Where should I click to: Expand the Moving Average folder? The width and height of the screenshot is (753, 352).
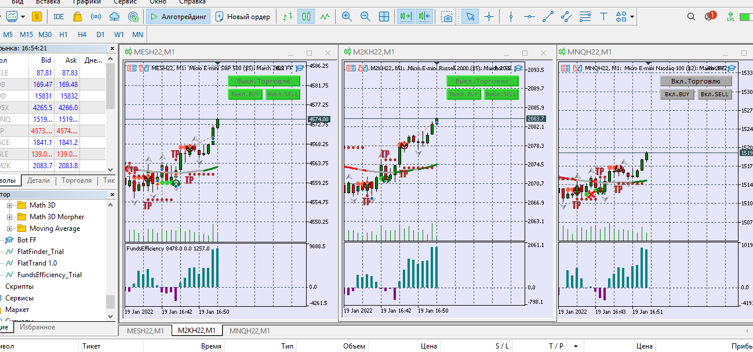point(9,228)
